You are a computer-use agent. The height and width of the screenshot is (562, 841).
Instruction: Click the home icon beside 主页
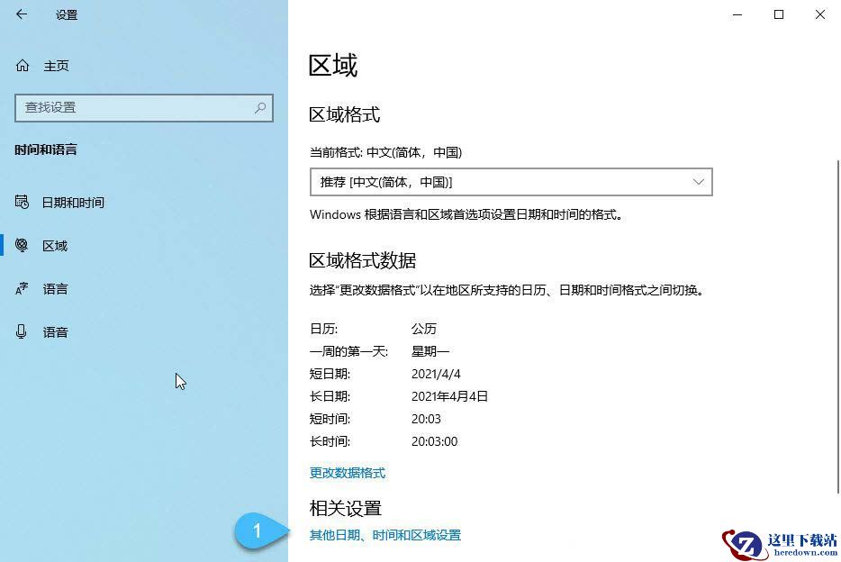tap(22, 66)
